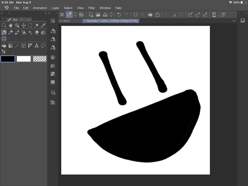Pick the Gradient tool

coord(10,46)
